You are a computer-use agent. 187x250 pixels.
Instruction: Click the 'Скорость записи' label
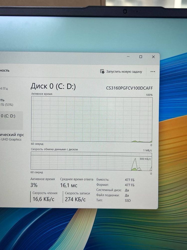(78, 193)
